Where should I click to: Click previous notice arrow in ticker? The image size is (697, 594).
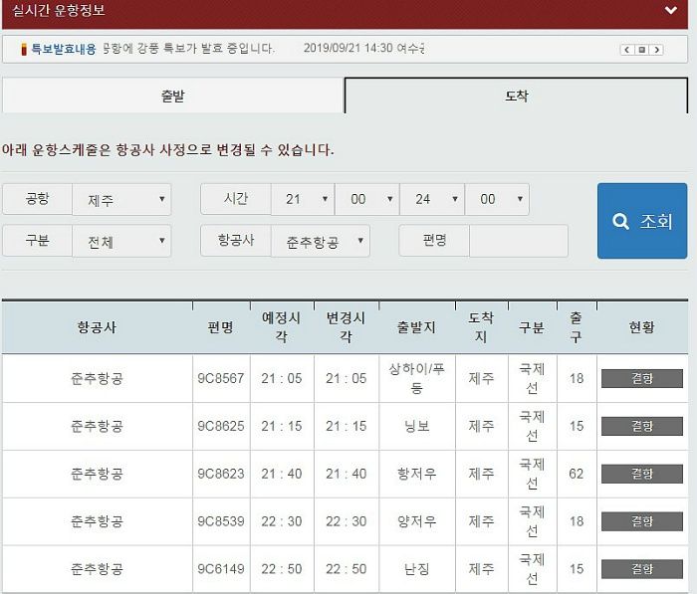626,50
